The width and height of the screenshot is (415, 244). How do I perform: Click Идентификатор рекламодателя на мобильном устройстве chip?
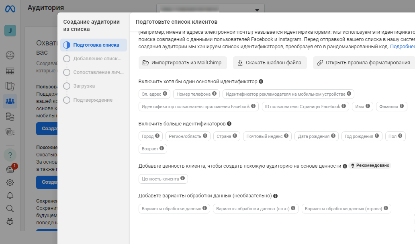pyautogui.click(x=288, y=94)
